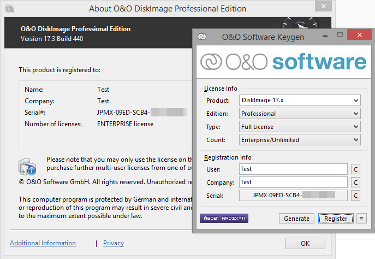Click the Generate button
The image size is (375, 259).
296,219
